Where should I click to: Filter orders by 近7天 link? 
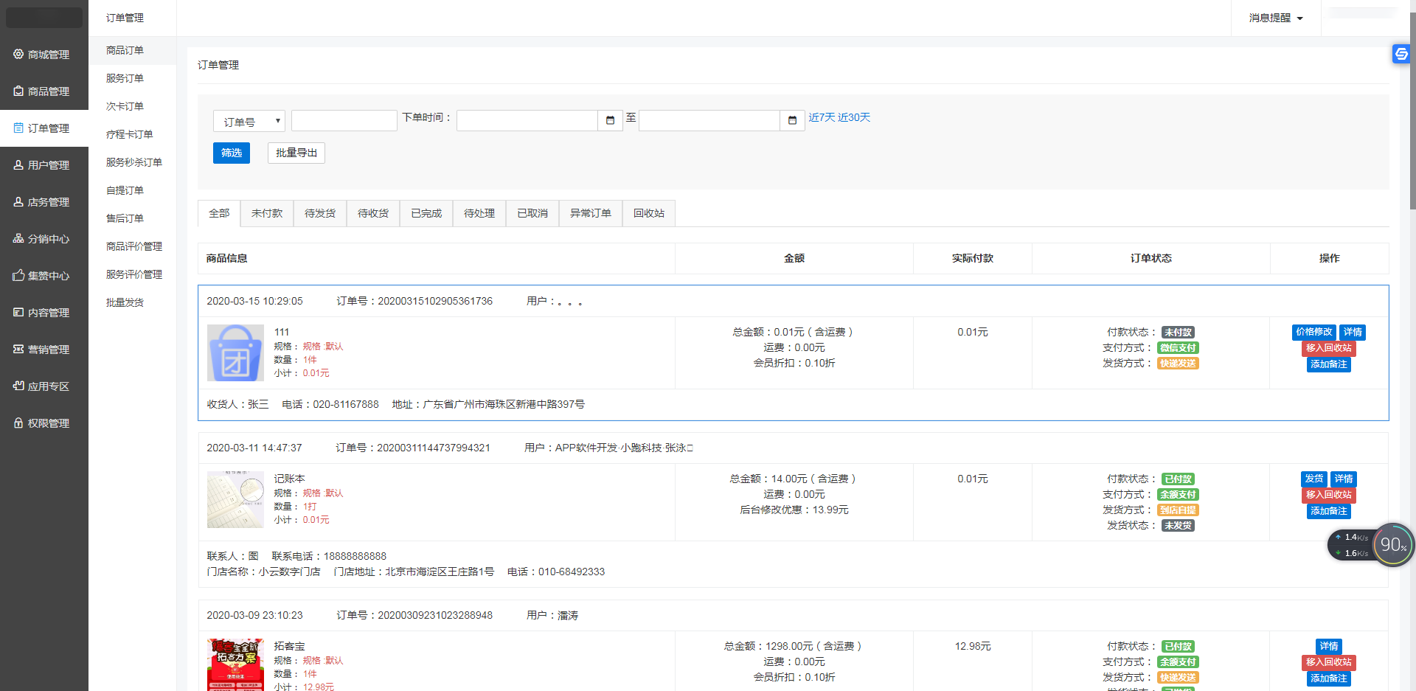tap(822, 117)
